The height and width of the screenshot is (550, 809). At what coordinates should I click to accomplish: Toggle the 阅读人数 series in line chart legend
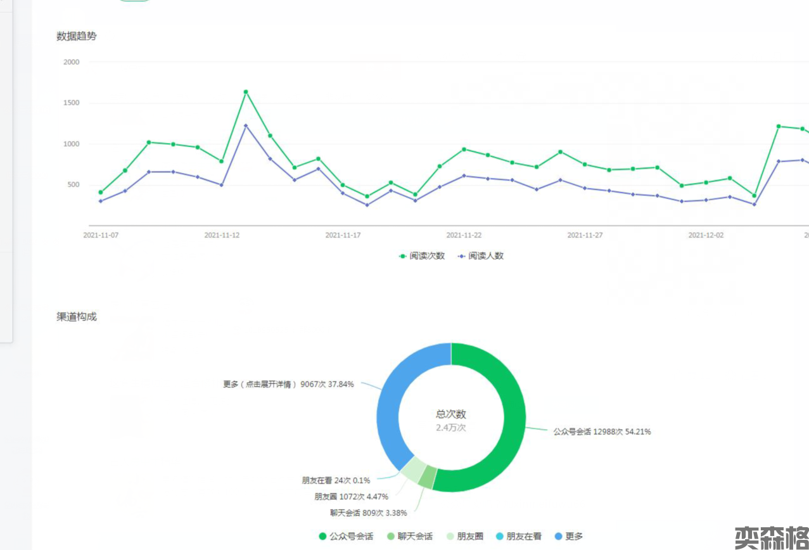click(480, 256)
